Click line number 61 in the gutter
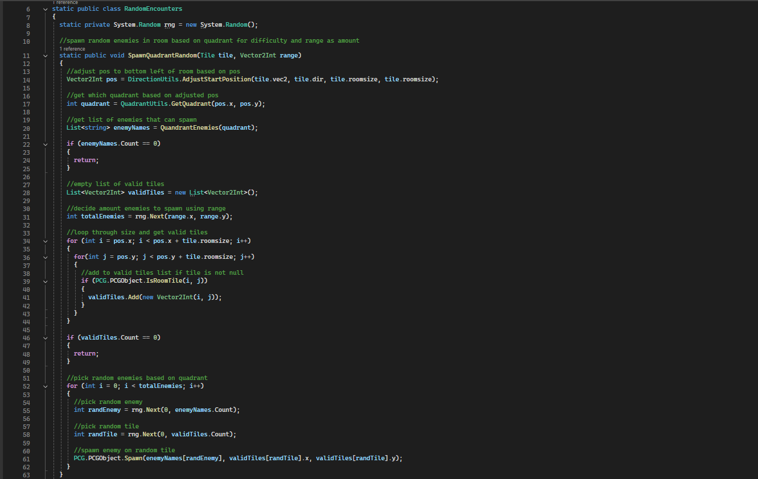Screen dimensions: 758x479 (26, 459)
